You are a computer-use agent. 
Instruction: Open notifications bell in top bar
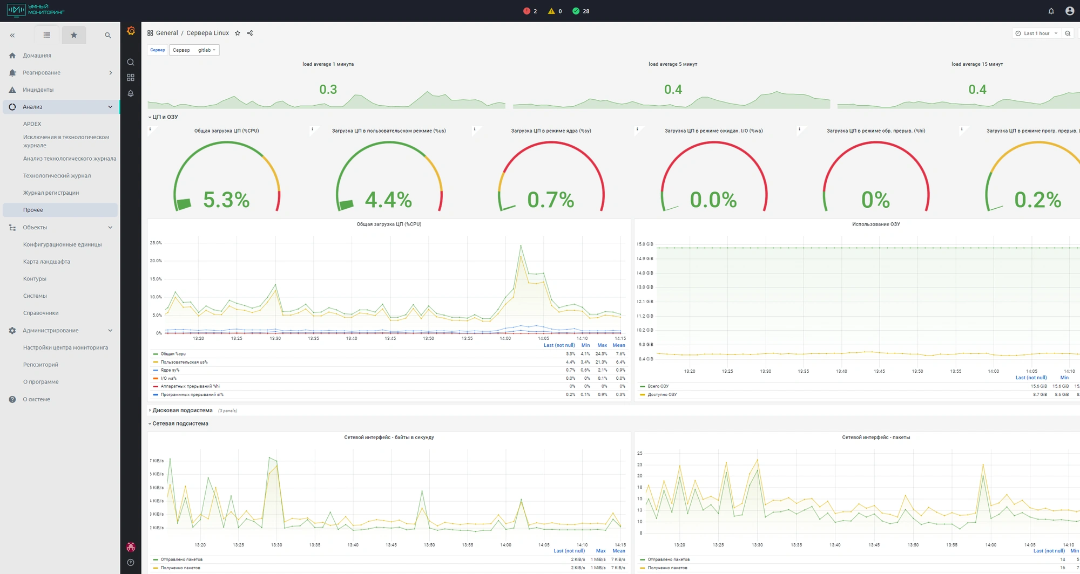click(1051, 11)
